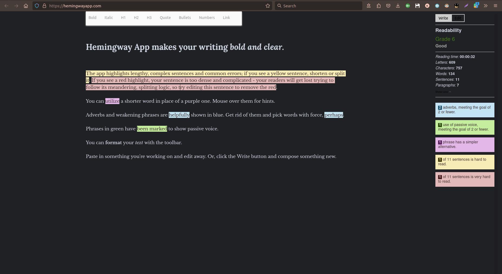
Task: Focus the browser Search field
Action: 318,6
